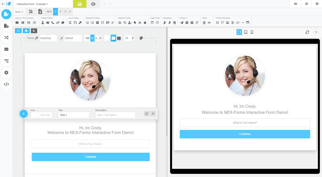Go back using the left arrow icon
This screenshot has height=177, width=322.
3,4
